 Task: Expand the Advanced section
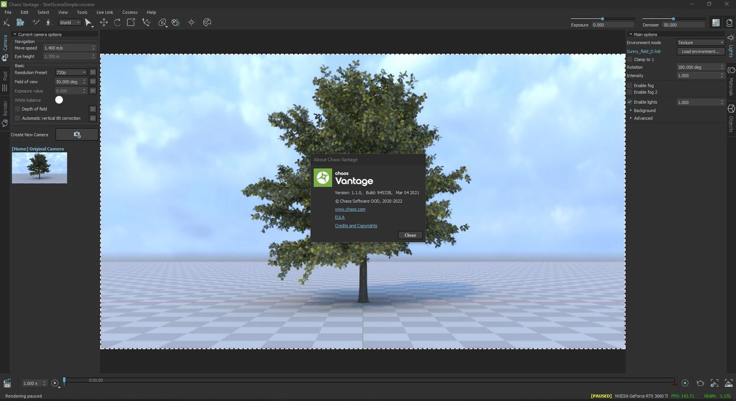[643, 118]
